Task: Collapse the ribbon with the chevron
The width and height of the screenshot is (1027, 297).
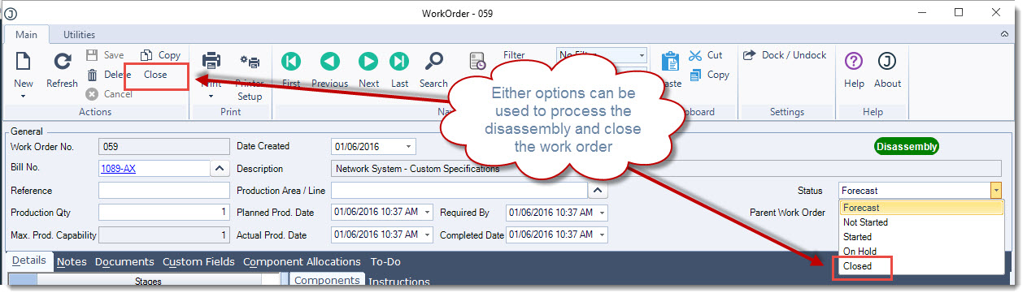Action: (1004, 35)
